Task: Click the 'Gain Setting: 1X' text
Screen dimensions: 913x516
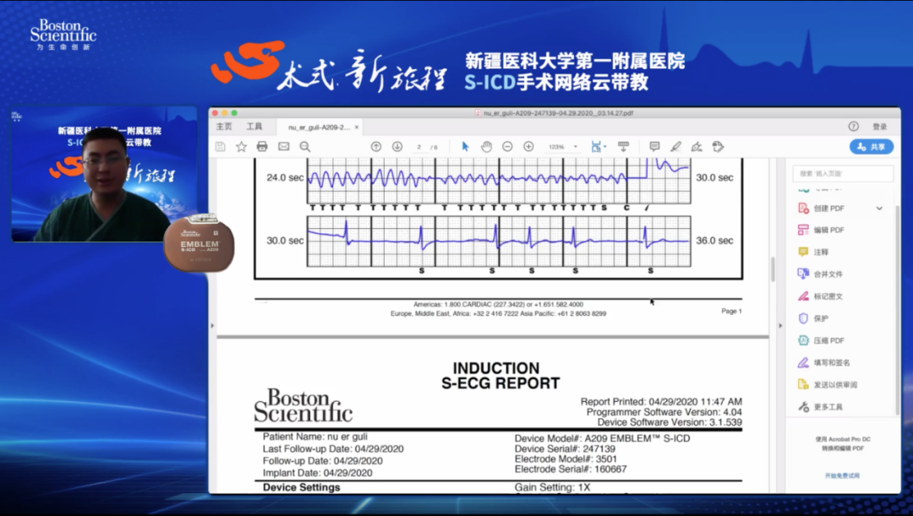Action: pos(552,487)
